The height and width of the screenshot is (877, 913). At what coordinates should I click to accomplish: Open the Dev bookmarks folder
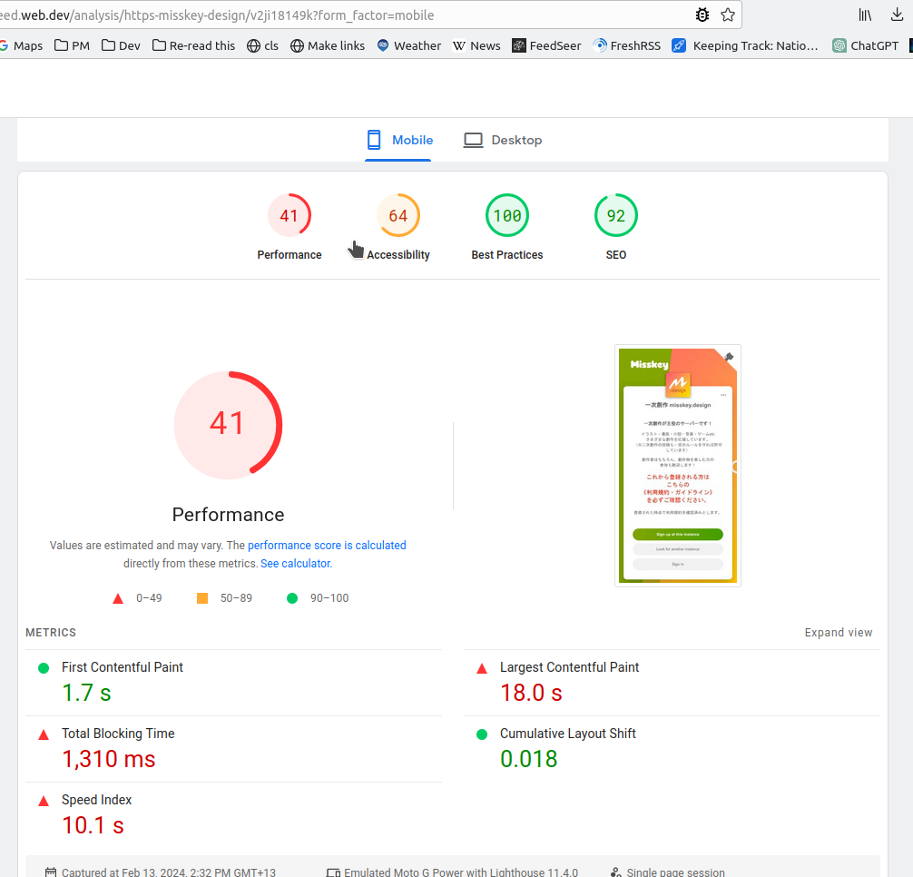click(x=121, y=45)
